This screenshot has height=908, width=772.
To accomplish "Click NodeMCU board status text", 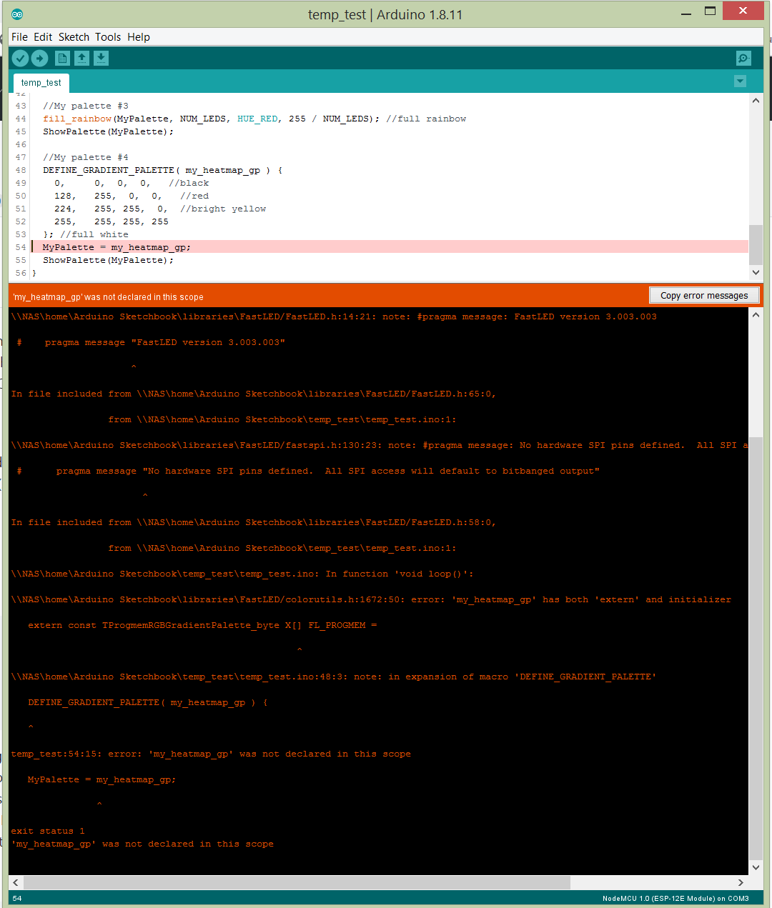I will click(675, 899).
